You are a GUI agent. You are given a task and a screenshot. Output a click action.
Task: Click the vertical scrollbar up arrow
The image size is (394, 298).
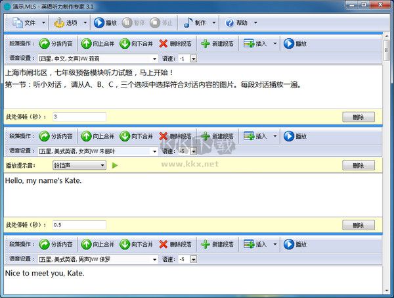(x=387, y=36)
